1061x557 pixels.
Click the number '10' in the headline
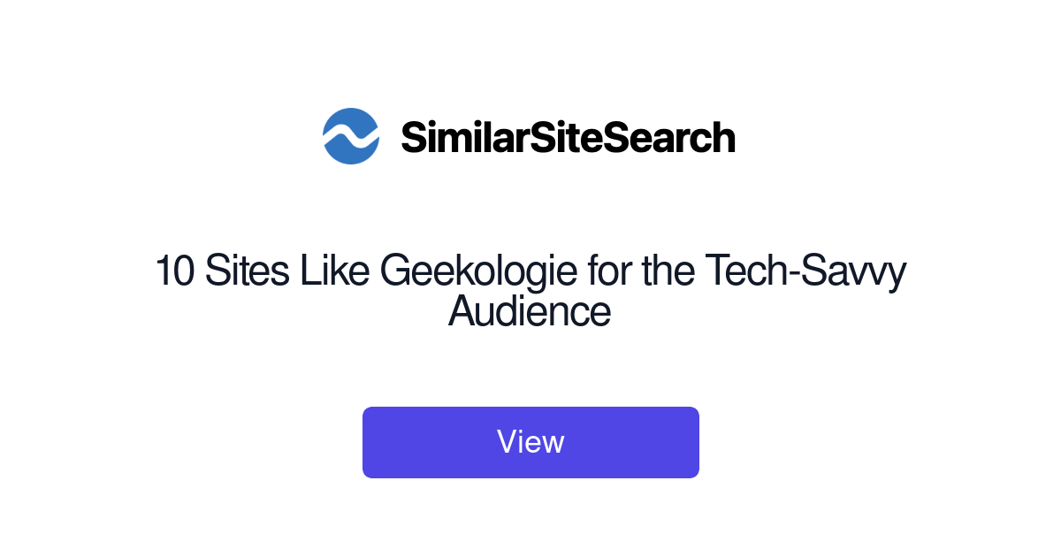coord(174,271)
